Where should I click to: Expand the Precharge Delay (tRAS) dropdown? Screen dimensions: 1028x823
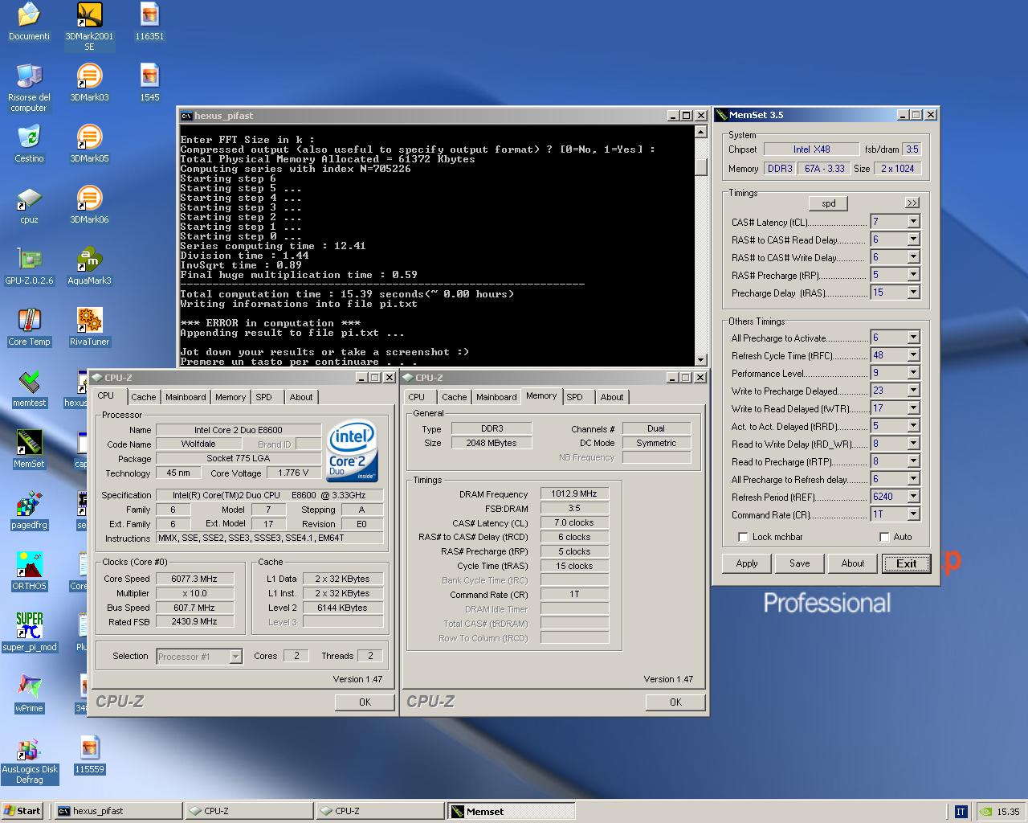point(913,293)
